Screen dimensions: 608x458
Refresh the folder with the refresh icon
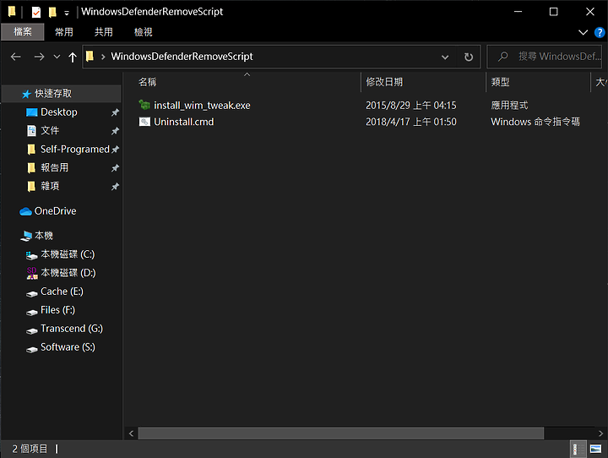(x=469, y=57)
